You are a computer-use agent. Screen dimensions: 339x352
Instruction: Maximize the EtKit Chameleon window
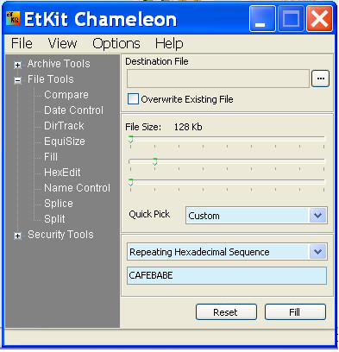click(291, 19)
